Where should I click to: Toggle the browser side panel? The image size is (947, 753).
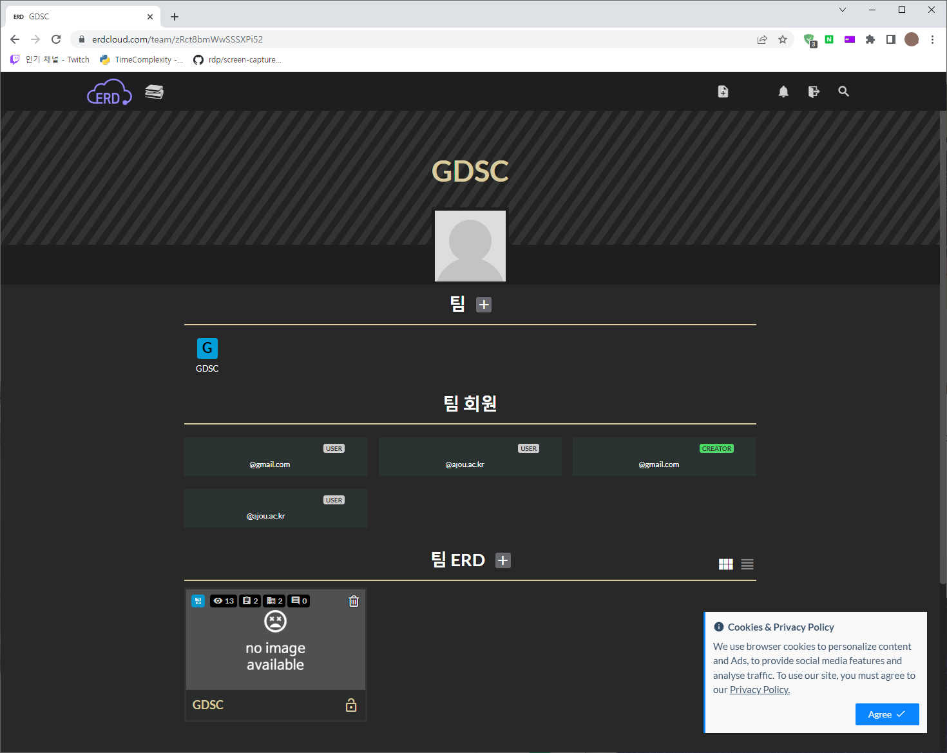(891, 39)
